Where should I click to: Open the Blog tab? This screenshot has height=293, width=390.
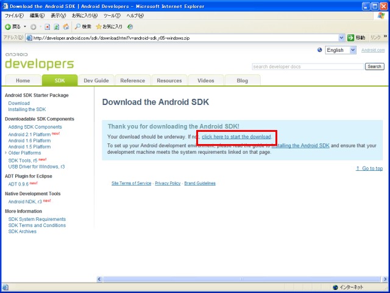coord(243,81)
